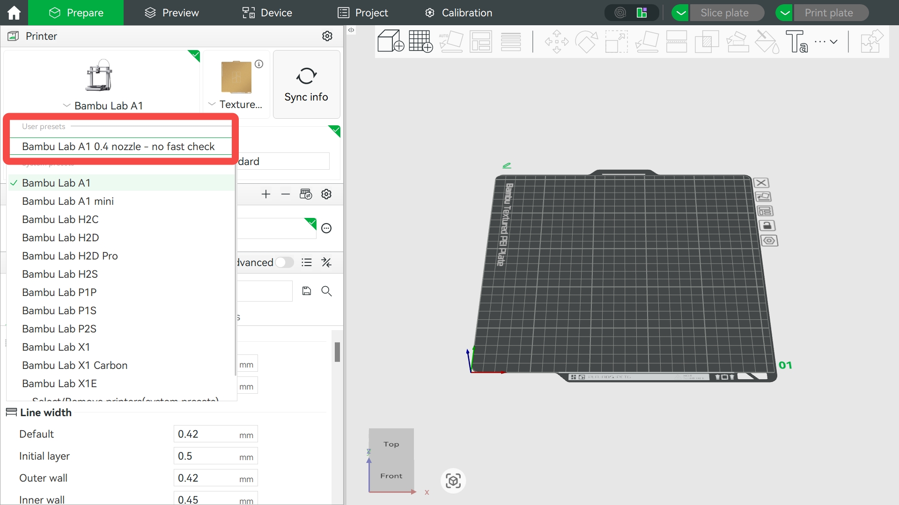Screen dimensions: 899x505
Task: Select Bambu Lab P1S preset
Action: pyautogui.click(x=120, y=310)
